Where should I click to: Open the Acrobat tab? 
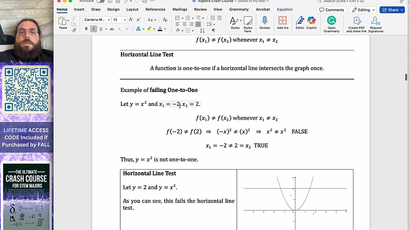coord(263,9)
